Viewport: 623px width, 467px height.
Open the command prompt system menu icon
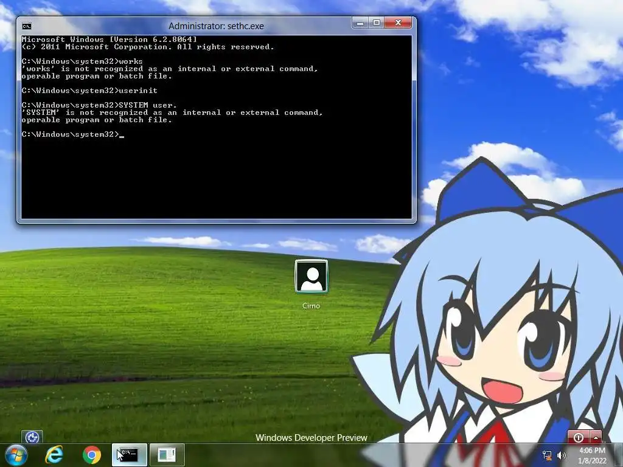point(27,26)
